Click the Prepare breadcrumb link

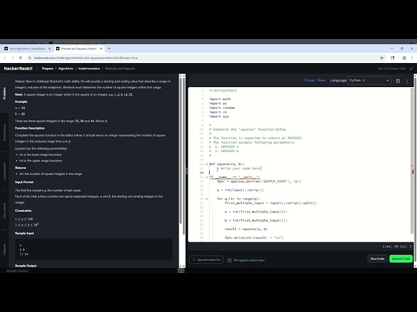tap(48, 68)
